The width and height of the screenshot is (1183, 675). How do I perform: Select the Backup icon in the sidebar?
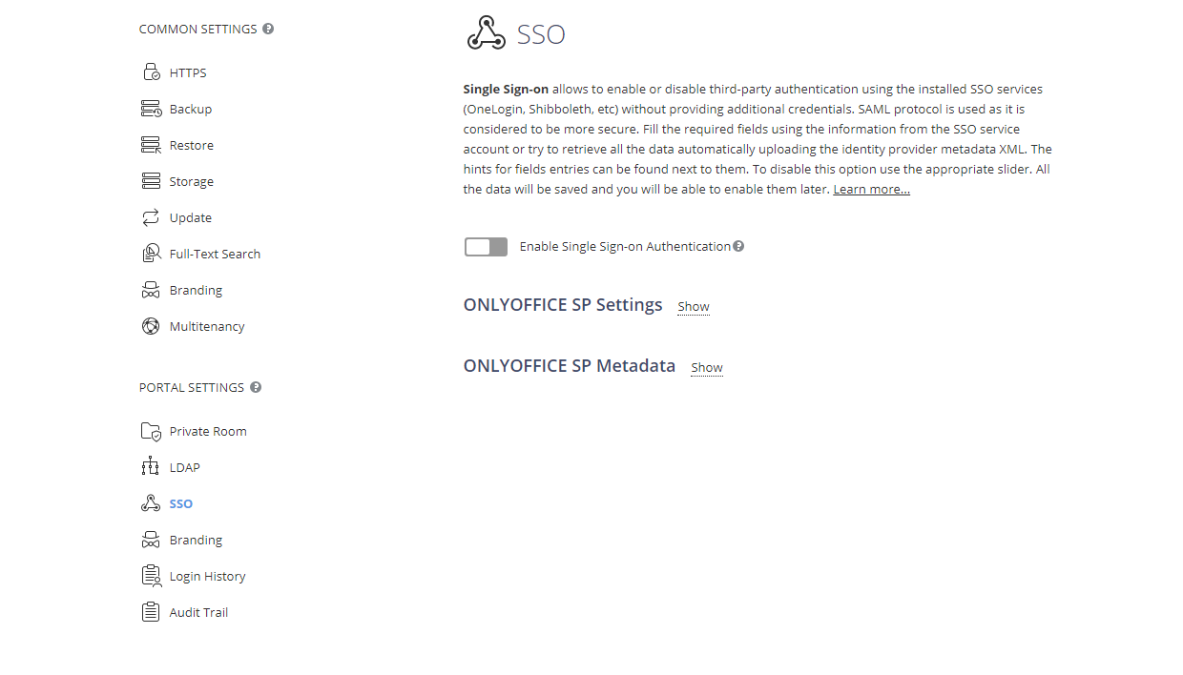click(151, 108)
